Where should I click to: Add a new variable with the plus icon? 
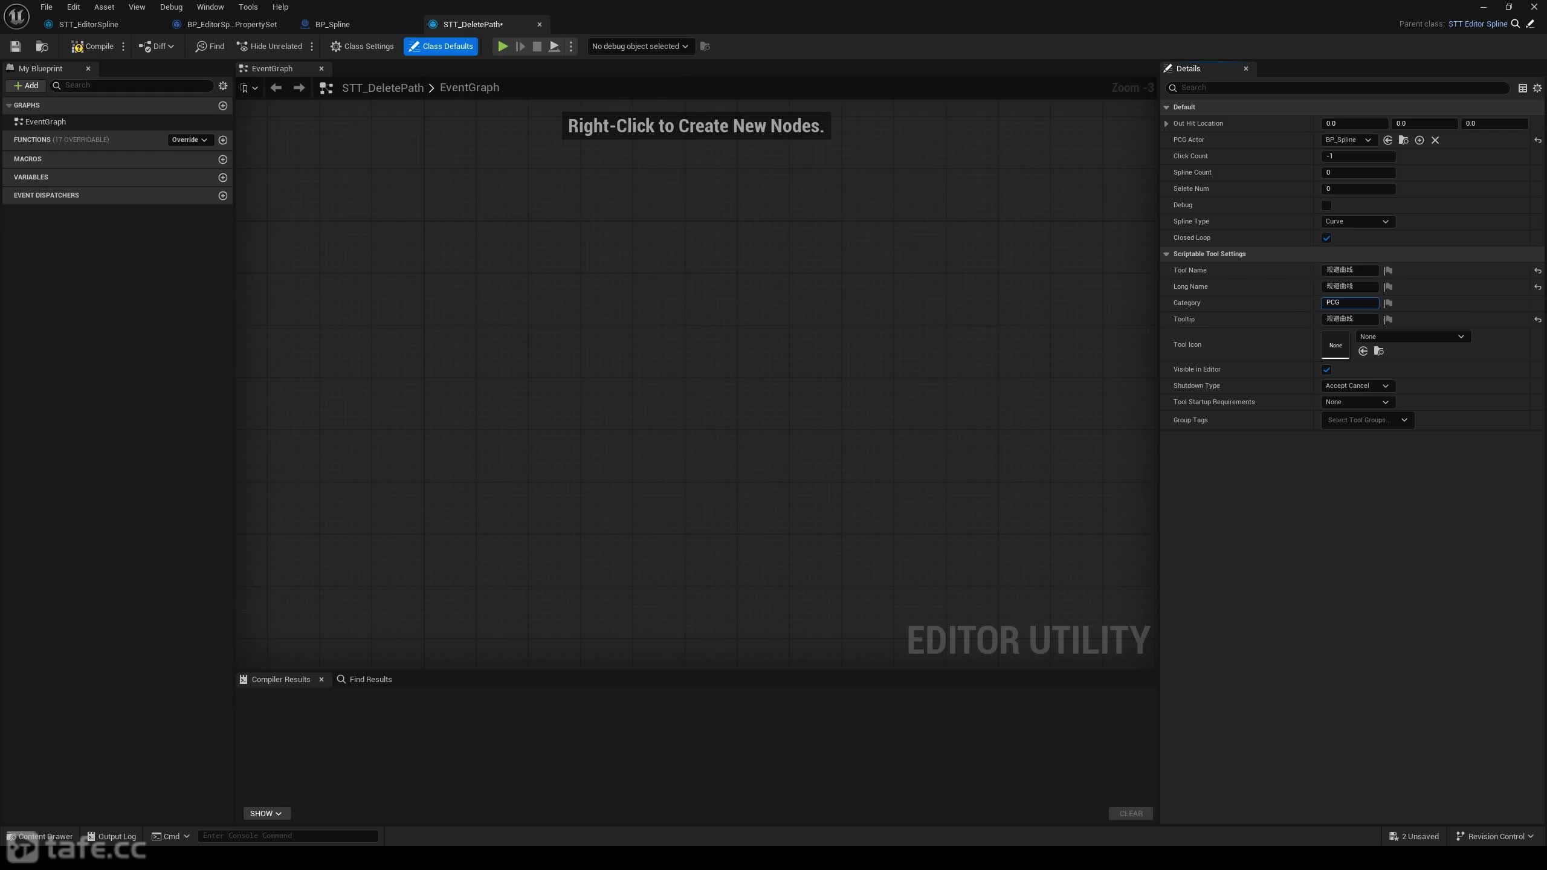(x=223, y=178)
